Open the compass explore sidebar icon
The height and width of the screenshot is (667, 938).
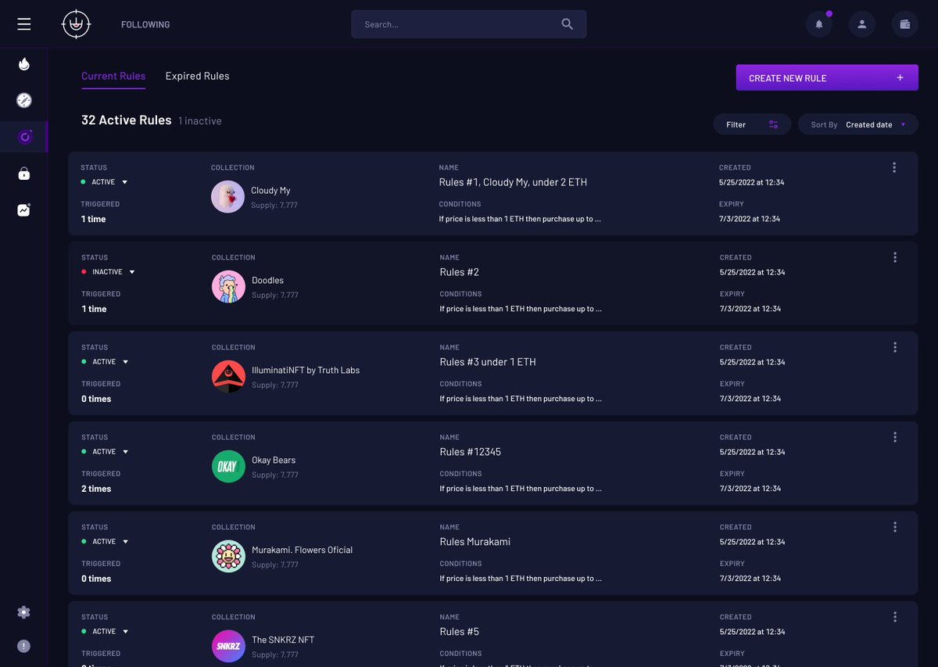[24, 100]
